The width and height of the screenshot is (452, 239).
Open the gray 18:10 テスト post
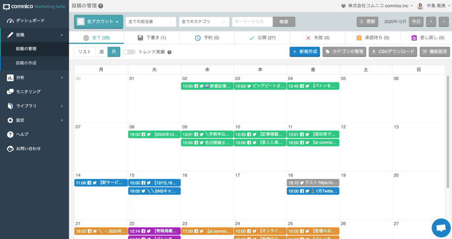pos(313,183)
